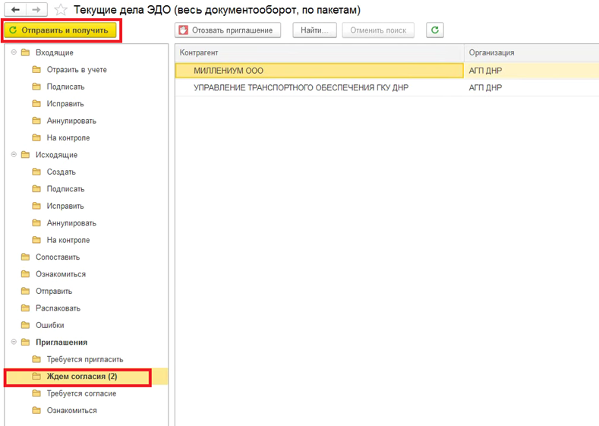Select Аннулировать under Исходящие
The height and width of the screenshot is (426, 599).
[x=71, y=222]
